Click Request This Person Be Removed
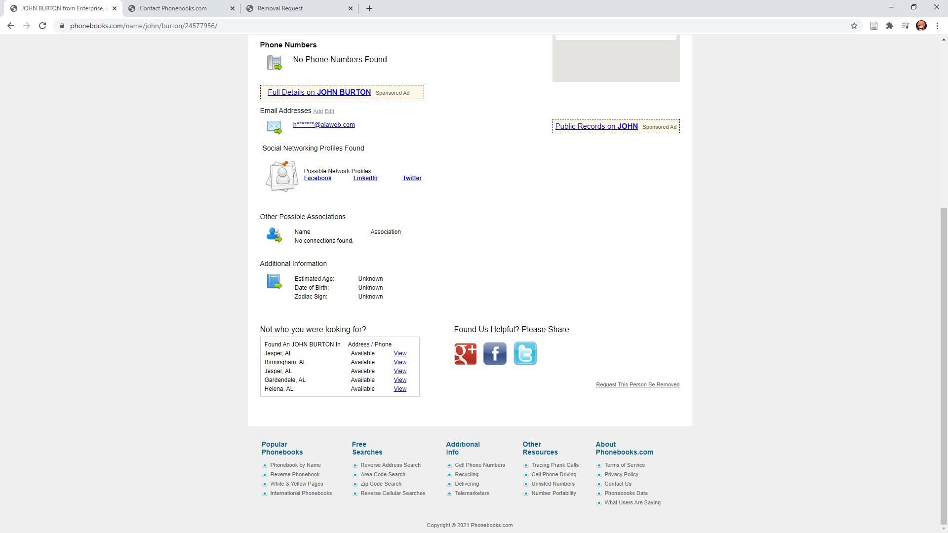Viewport: 948px width, 533px height. click(637, 384)
